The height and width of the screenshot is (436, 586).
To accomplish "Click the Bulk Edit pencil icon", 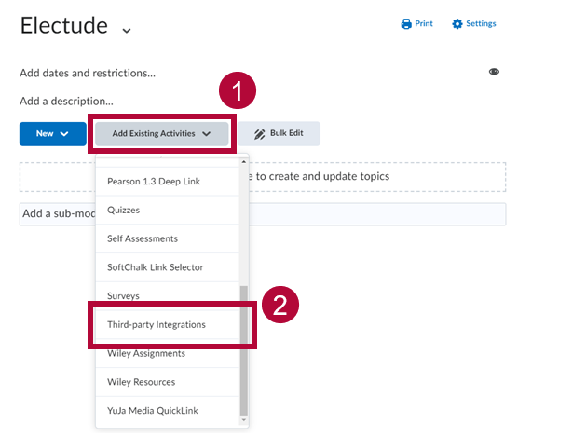I will click(x=259, y=133).
